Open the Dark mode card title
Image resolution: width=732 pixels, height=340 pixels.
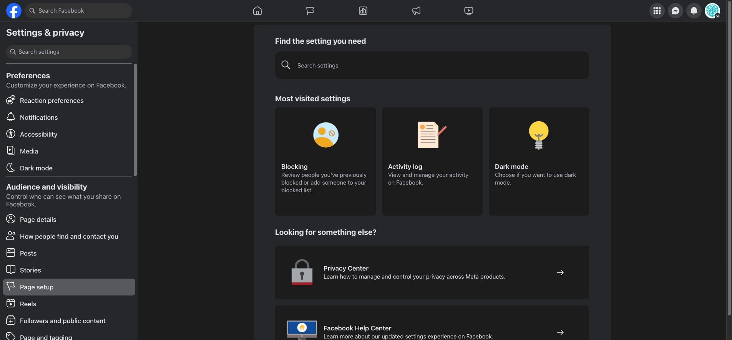click(511, 167)
